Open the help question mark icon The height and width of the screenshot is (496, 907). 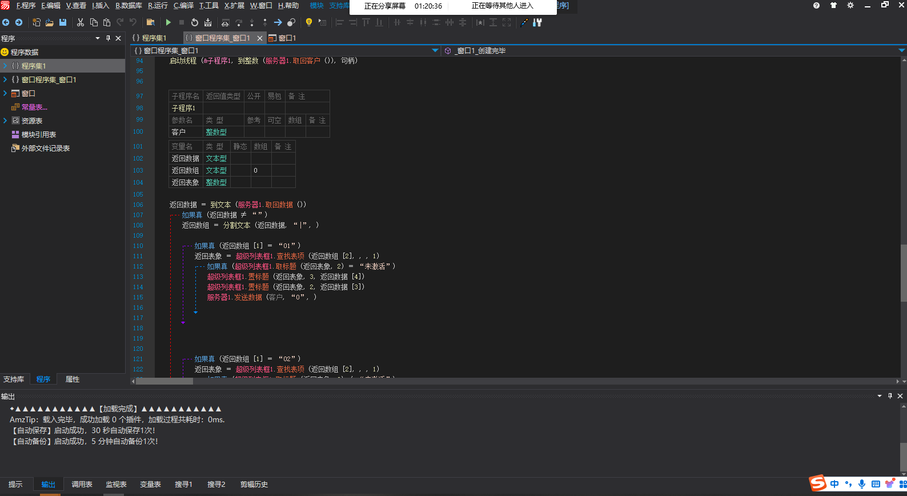[816, 5]
